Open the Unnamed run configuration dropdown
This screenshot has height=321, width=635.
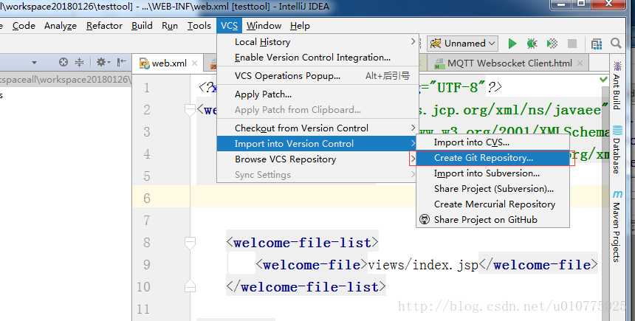click(x=462, y=44)
